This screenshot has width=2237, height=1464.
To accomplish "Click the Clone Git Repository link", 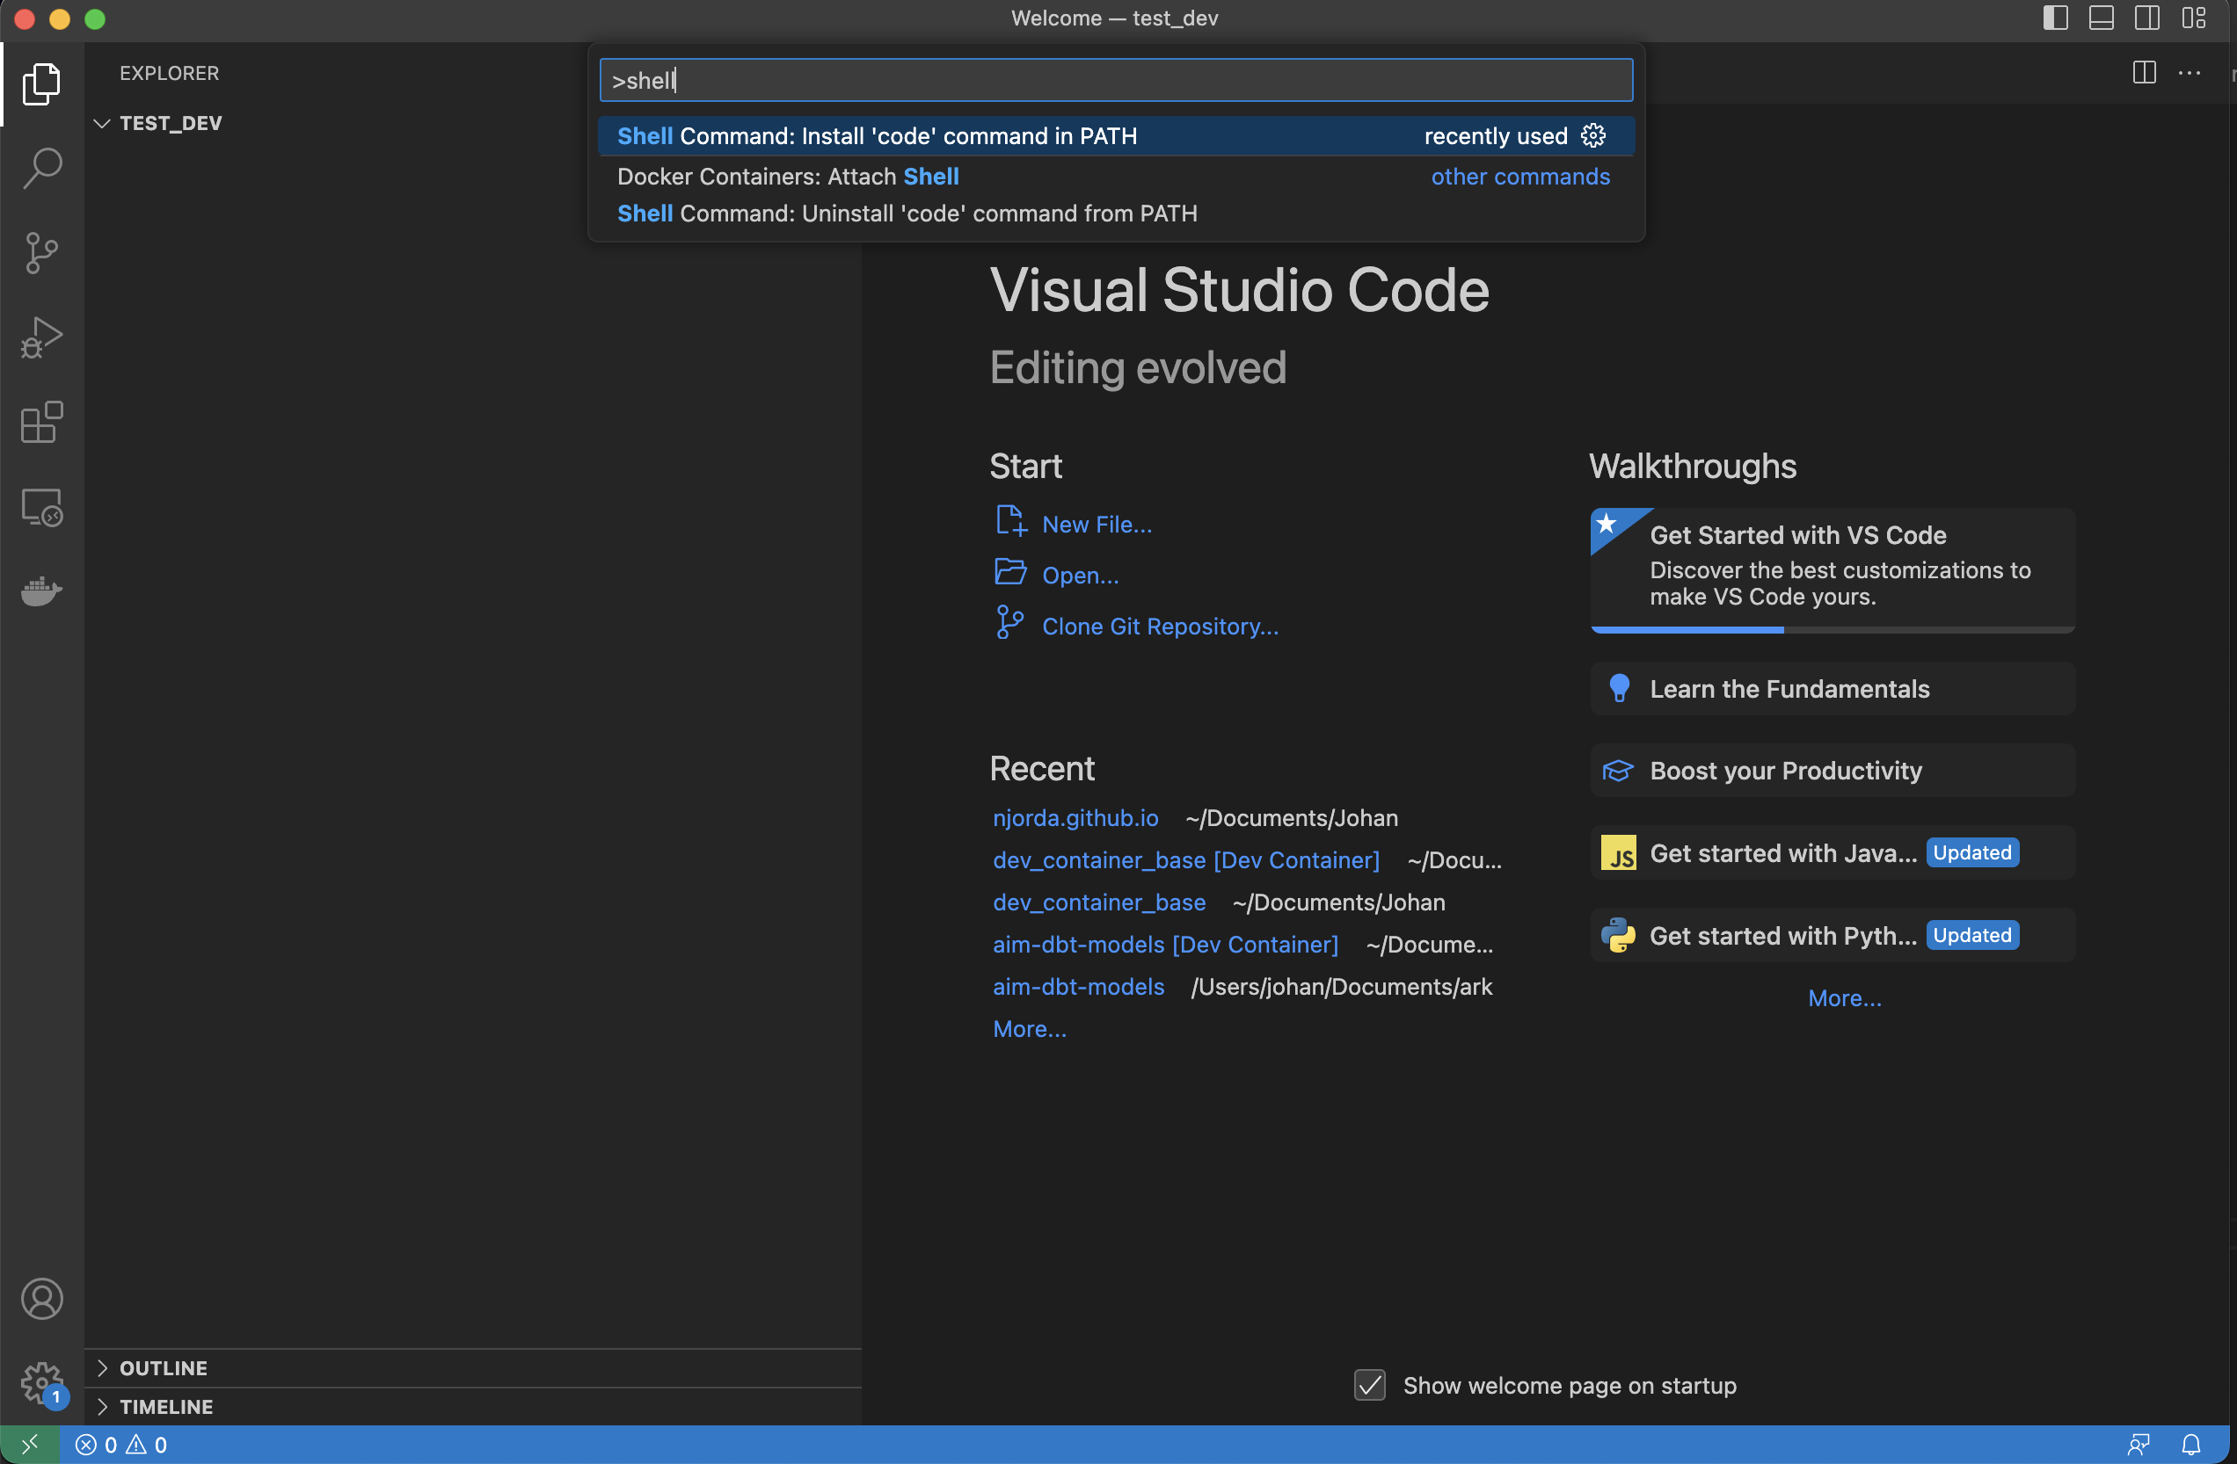I will click(1160, 627).
